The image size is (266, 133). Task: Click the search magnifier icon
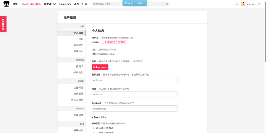tap(167, 4)
